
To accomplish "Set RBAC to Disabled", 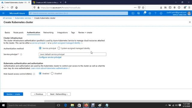I will pyautogui.click(x=52, y=73).
